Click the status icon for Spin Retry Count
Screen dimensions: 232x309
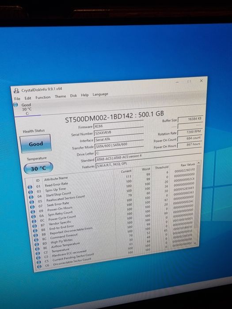(34, 216)
